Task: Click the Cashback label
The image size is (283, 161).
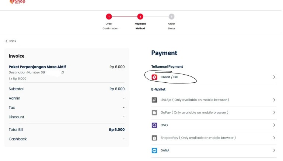Action: point(18,139)
